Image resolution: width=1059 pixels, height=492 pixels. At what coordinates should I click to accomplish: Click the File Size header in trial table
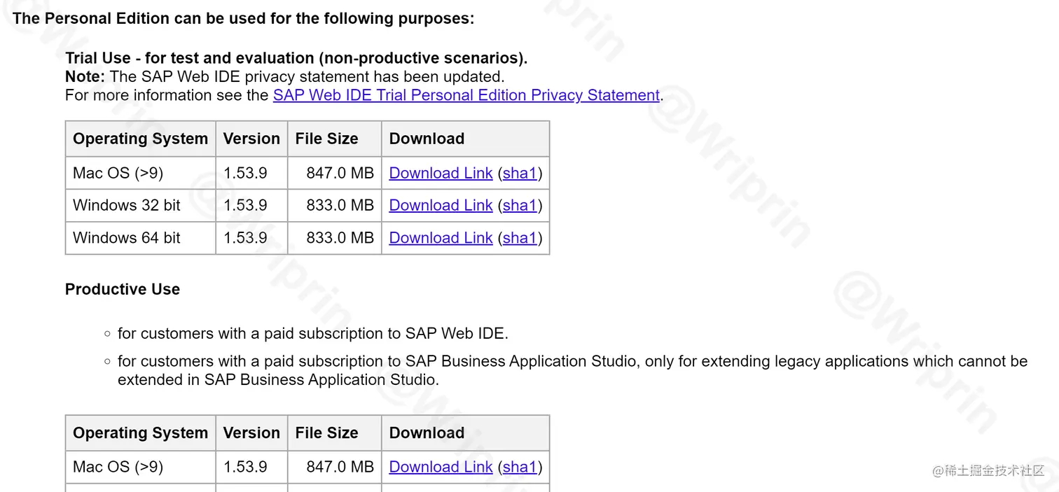[326, 139]
